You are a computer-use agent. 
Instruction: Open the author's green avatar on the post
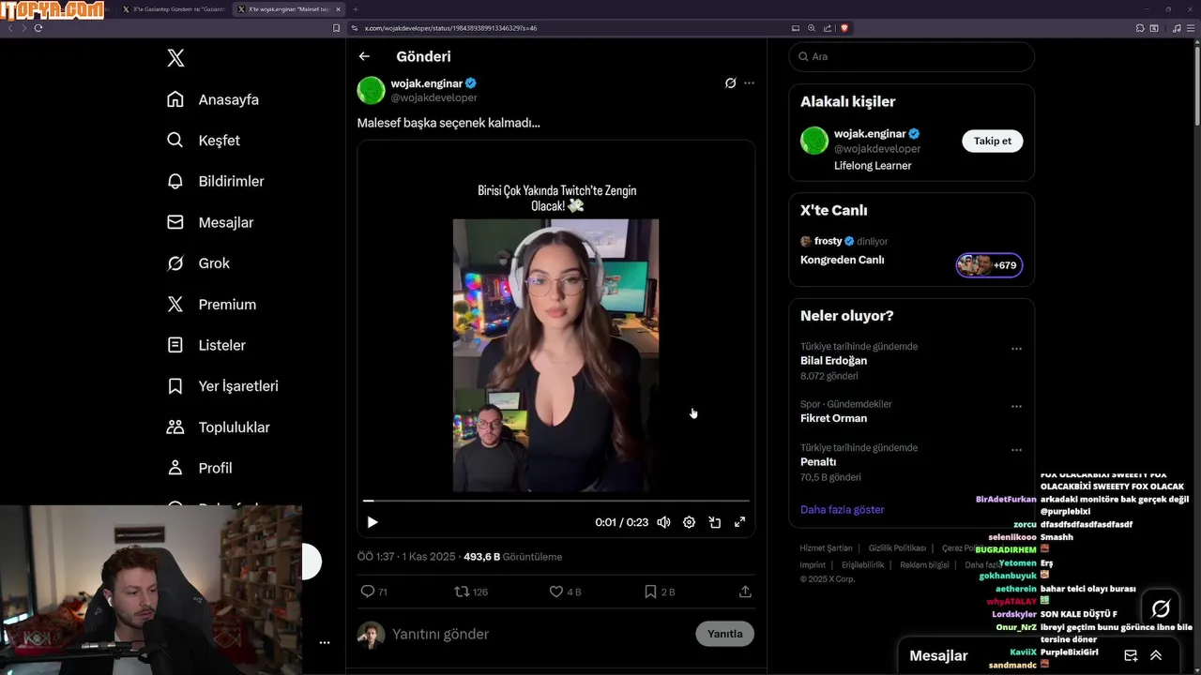click(x=371, y=90)
